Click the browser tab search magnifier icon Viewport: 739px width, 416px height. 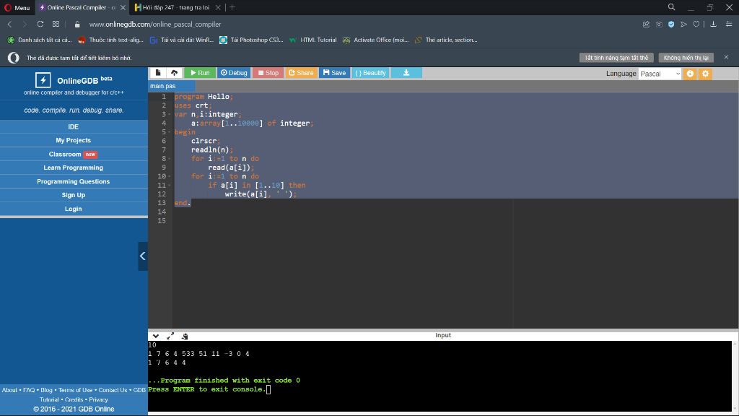point(672,7)
